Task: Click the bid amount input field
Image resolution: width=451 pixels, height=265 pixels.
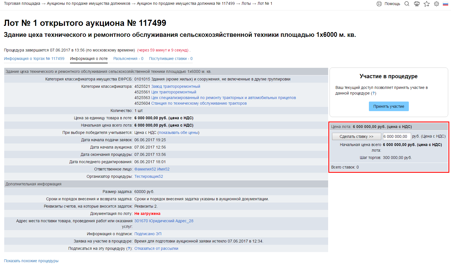Action: (397, 136)
